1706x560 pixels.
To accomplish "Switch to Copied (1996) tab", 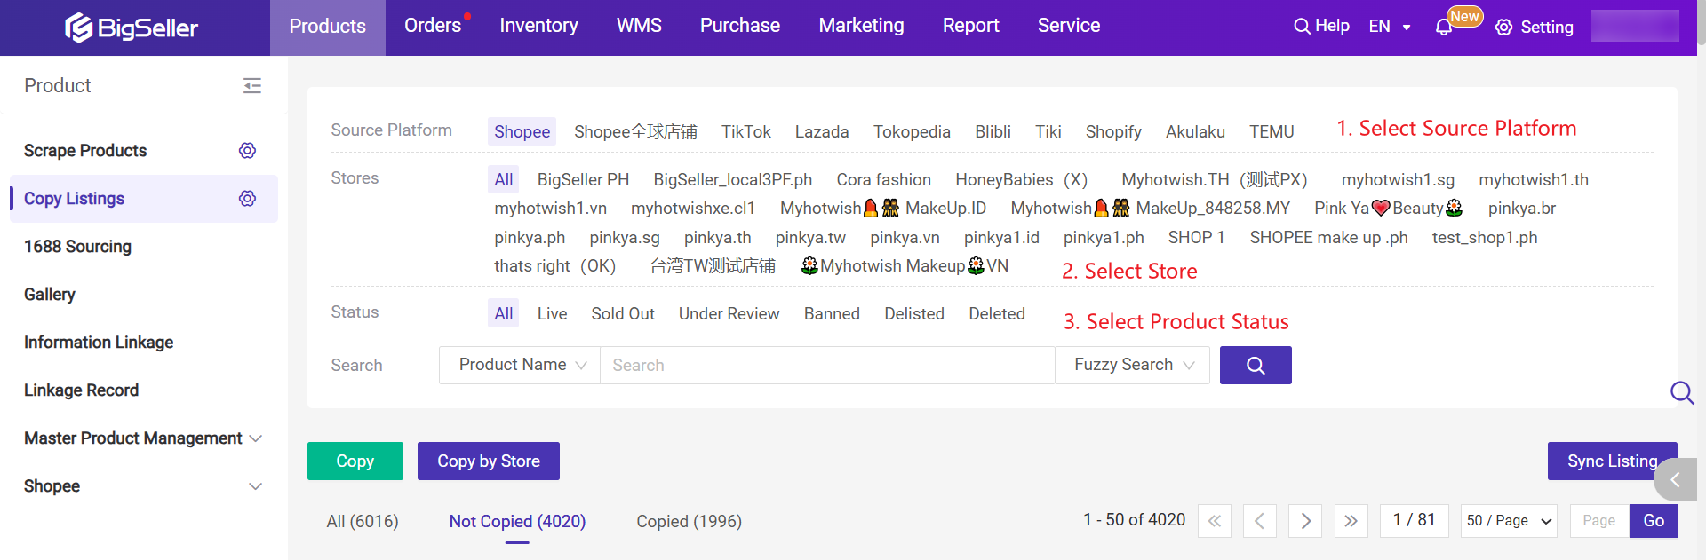I will coord(689,522).
